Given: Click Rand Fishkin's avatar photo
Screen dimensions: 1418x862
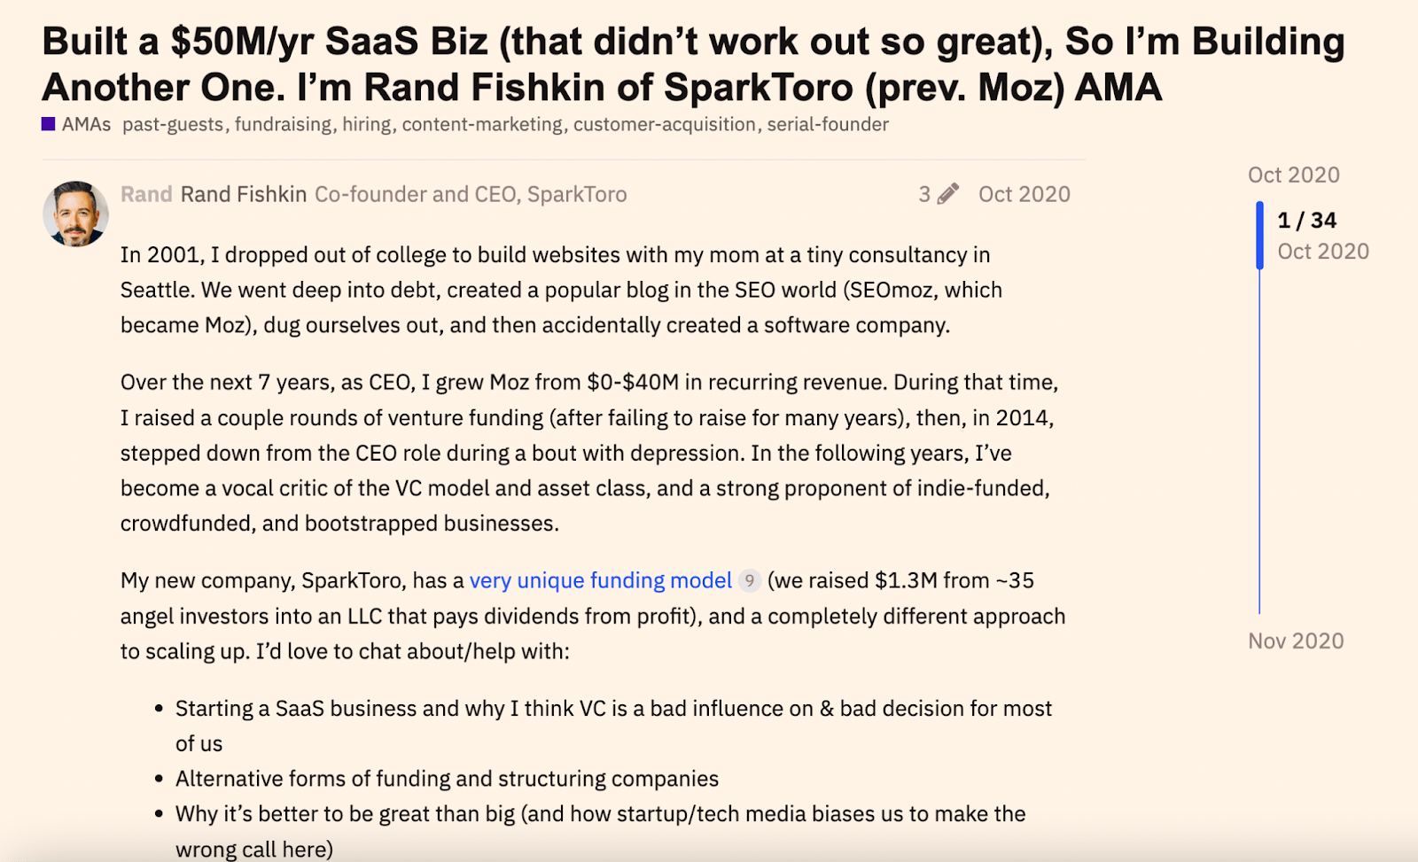Looking at the screenshot, I should tap(75, 214).
